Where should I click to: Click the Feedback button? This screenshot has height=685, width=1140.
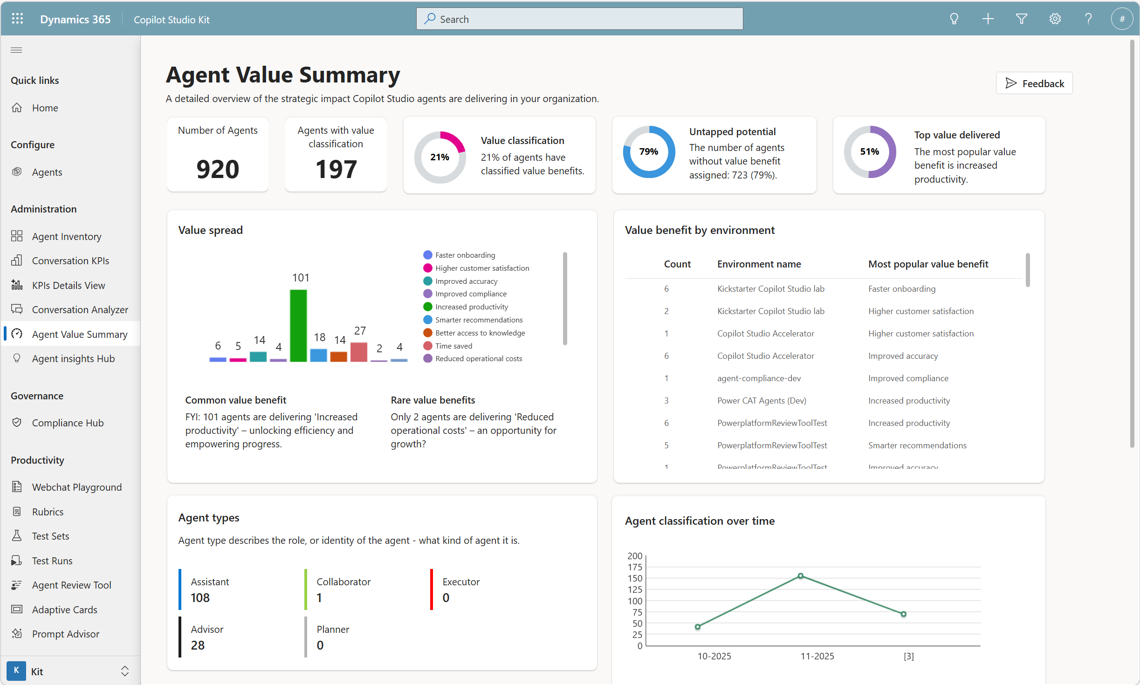point(1034,83)
